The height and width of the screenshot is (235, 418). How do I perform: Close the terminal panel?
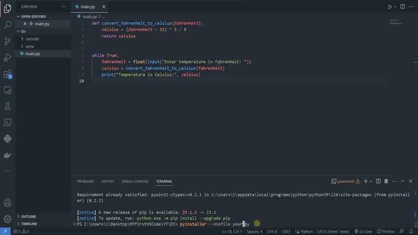pos(411,181)
